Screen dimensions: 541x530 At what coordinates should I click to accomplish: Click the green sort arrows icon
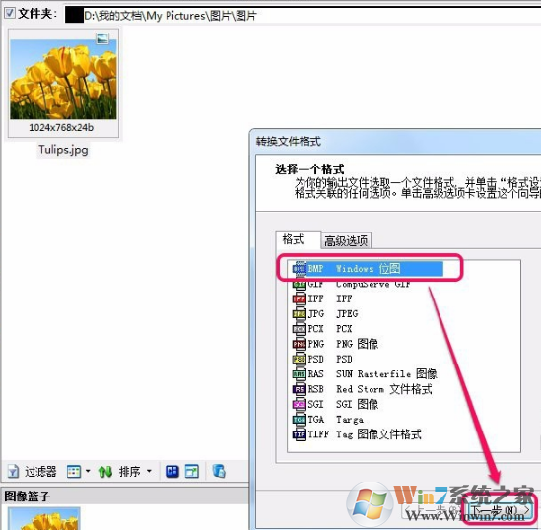[x=104, y=471]
